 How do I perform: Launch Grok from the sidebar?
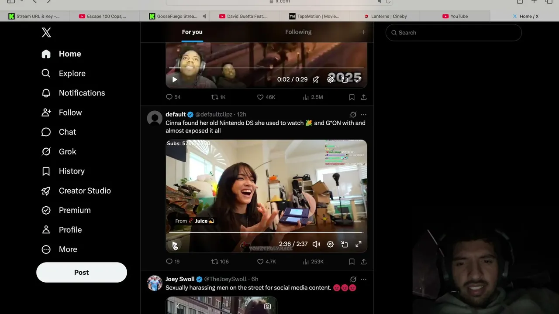pyautogui.click(x=59, y=152)
